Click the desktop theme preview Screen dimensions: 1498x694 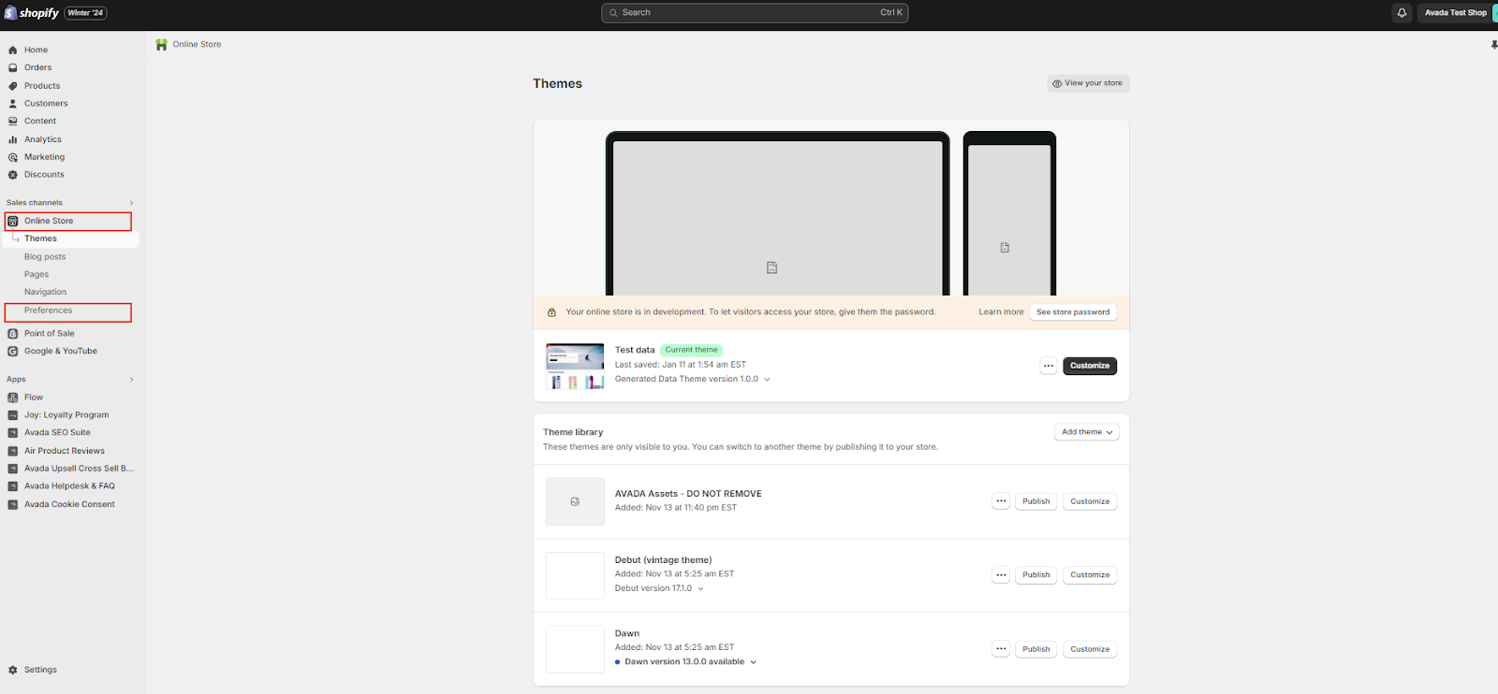tap(777, 214)
